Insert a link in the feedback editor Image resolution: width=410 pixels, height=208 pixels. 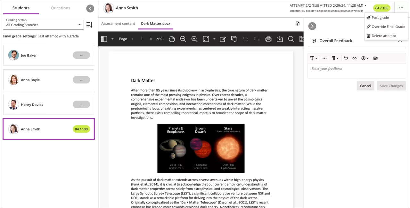click(354, 58)
